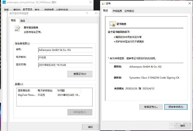Click the 颁发者说明(S) button
The width and height of the screenshot is (193, 131).
176,107
